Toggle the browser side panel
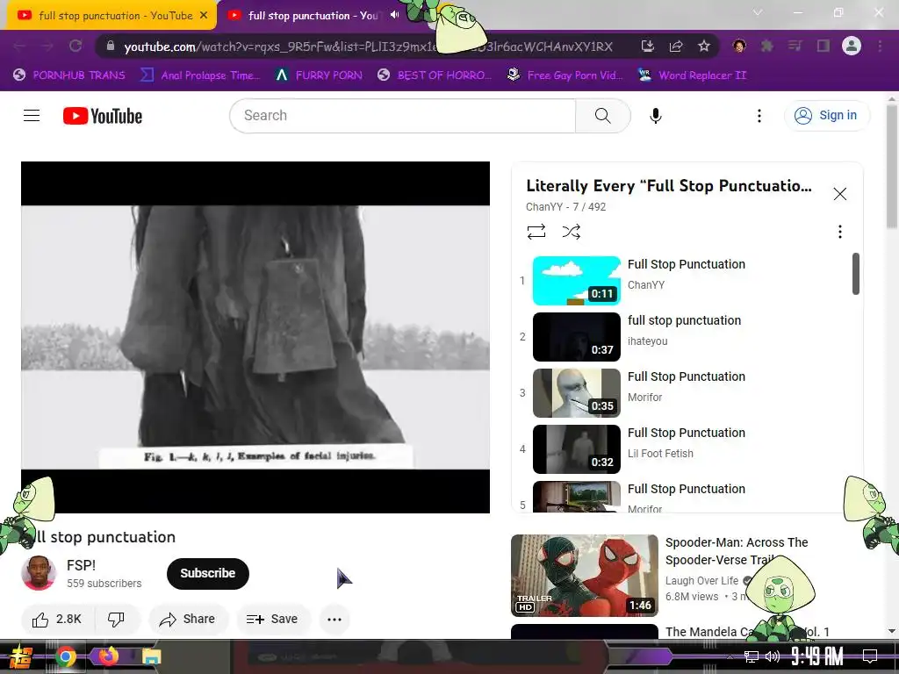The image size is (899, 674). coord(823,46)
